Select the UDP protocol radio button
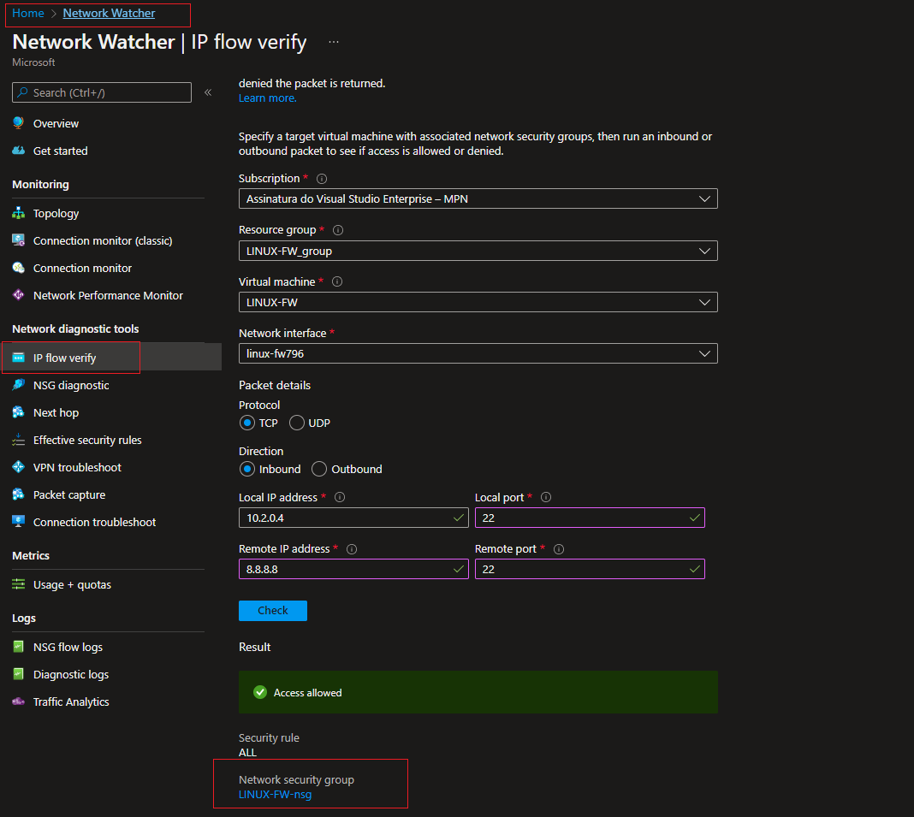 pos(297,423)
